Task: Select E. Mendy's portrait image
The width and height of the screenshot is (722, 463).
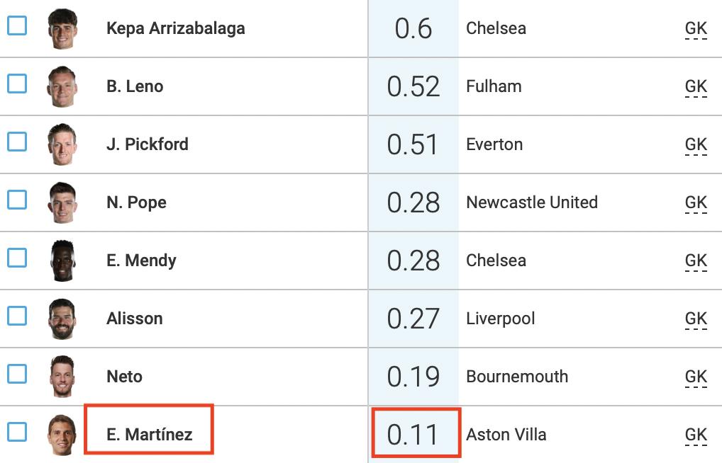Action: click(x=62, y=261)
